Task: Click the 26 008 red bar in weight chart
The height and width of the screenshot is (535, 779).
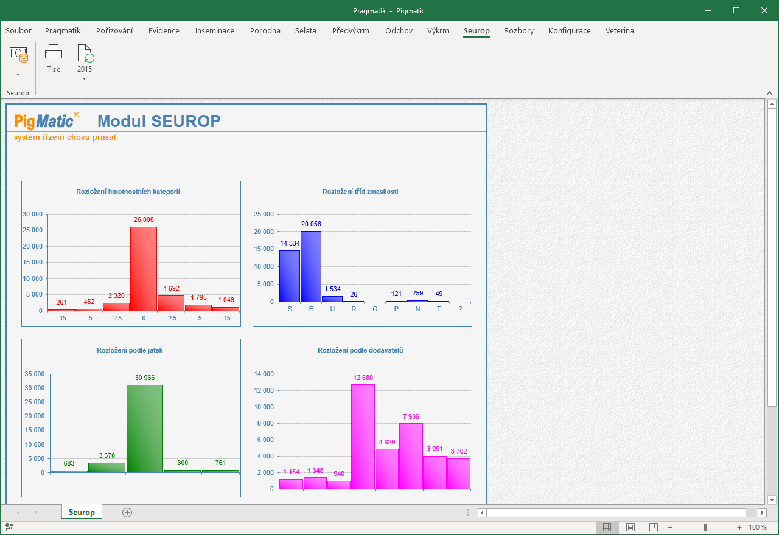Action: coord(144,269)
